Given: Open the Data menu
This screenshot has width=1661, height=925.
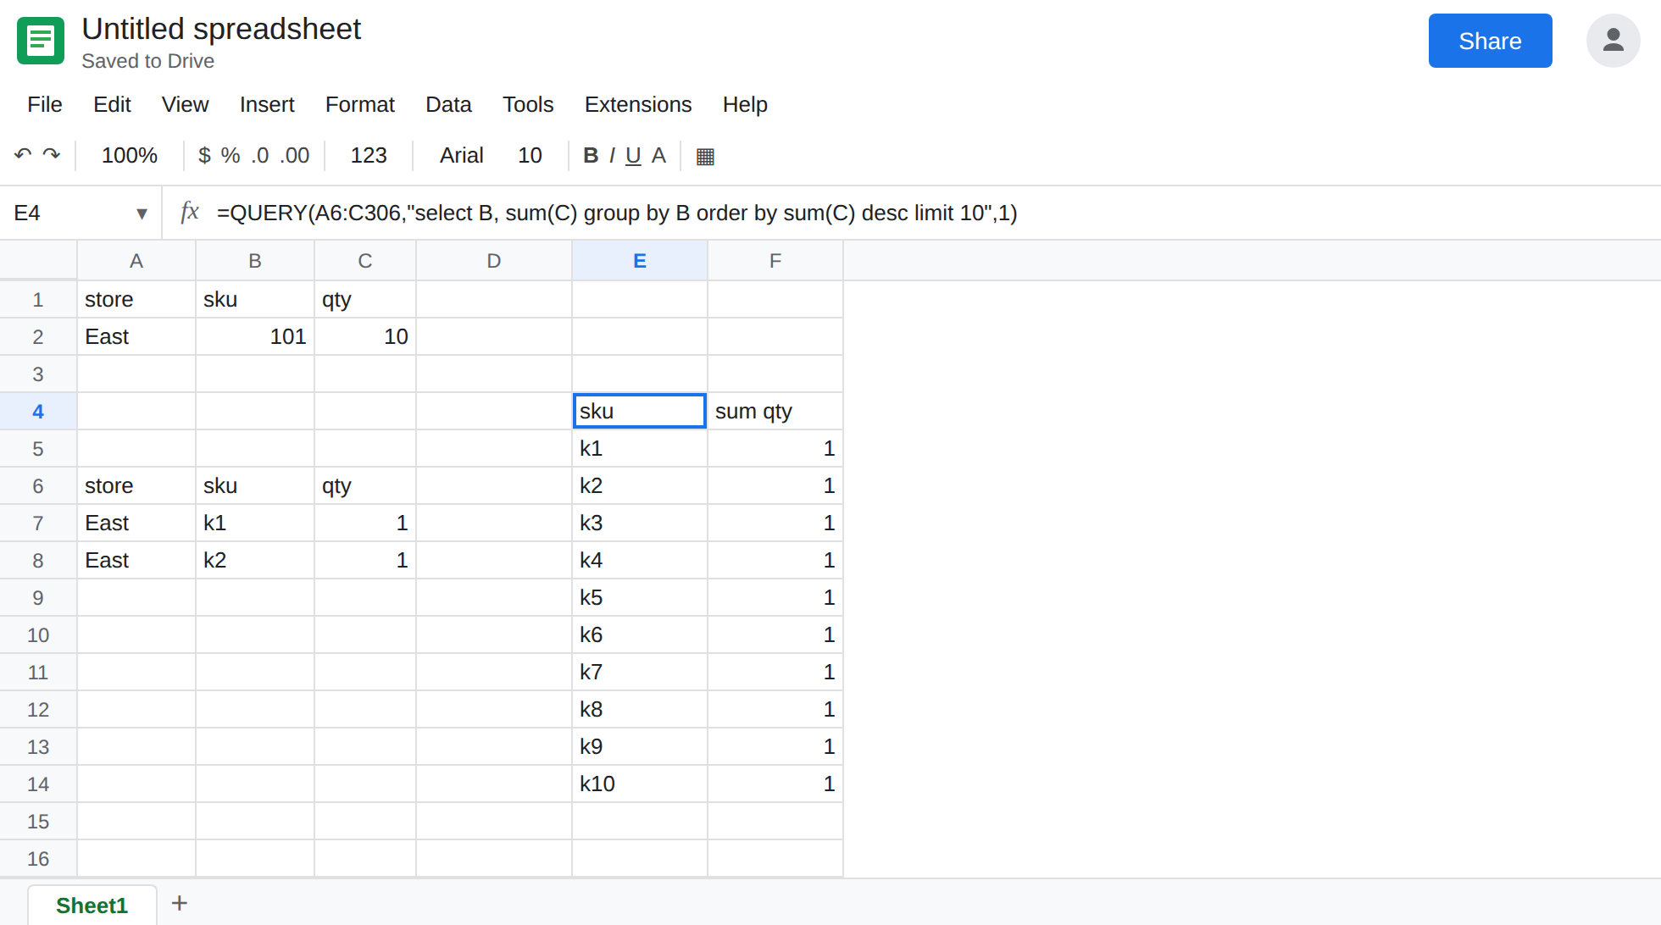Looking at the screenshot, I should click(448, 104).
